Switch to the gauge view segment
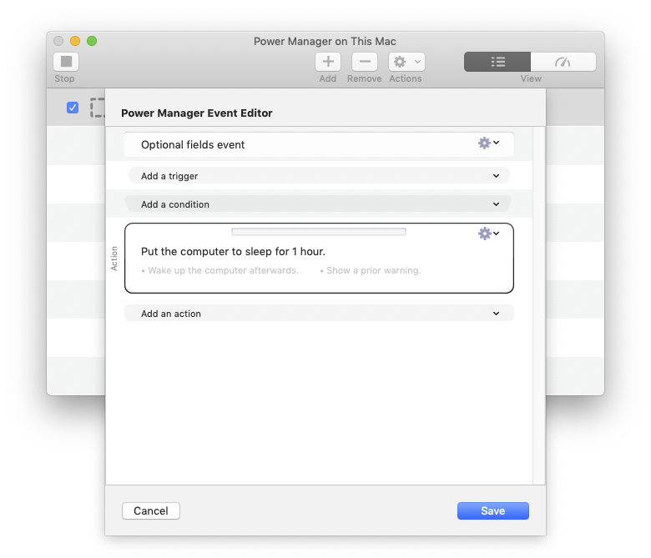This screenshot has width=651, height=558. [563, 62]
